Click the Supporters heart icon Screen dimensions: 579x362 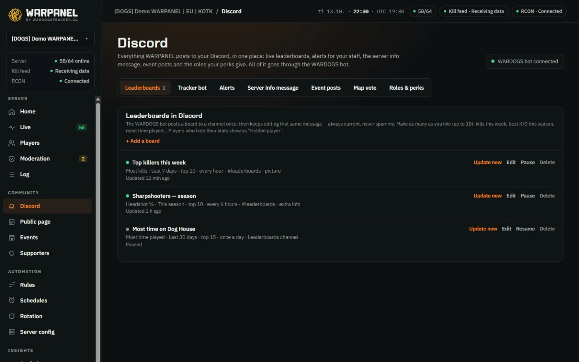12,253
